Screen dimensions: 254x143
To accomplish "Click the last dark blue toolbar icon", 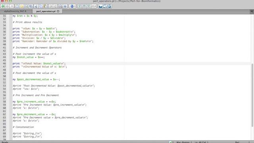I will (x=110, y=6).
